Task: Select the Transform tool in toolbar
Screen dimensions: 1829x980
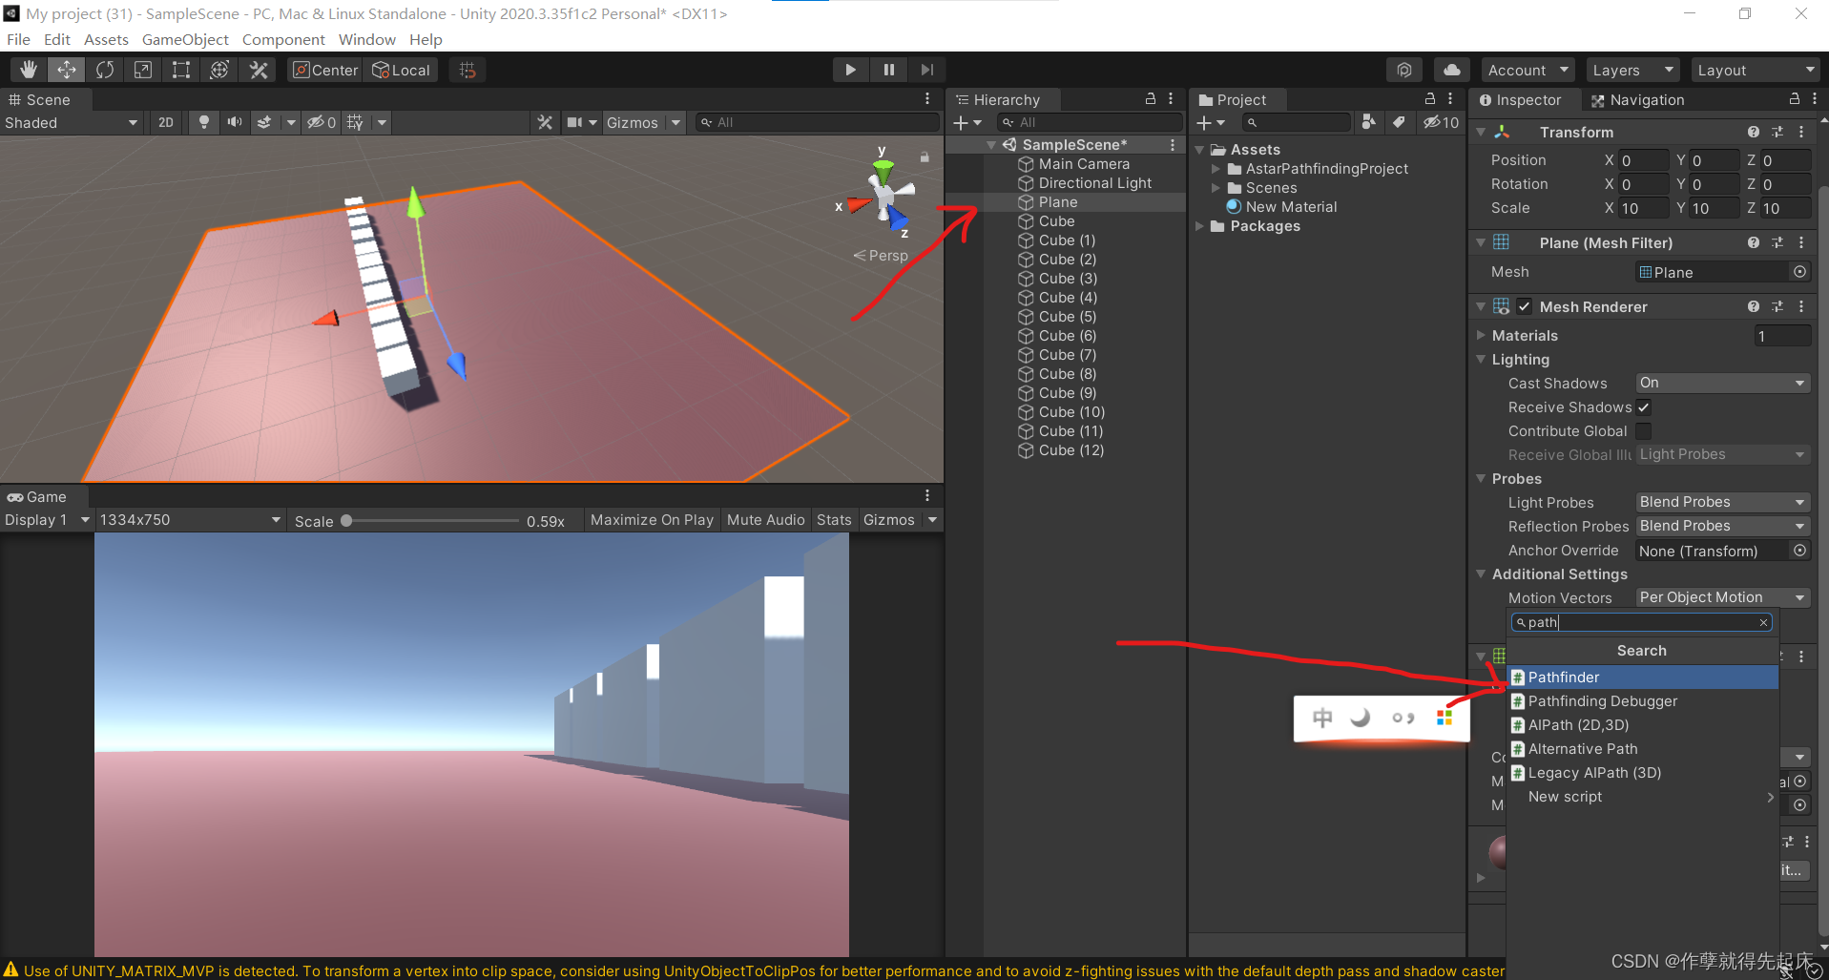Action: pos(219,70)
